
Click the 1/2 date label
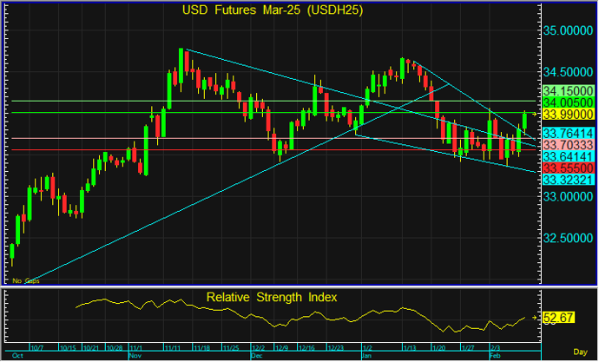367,348
